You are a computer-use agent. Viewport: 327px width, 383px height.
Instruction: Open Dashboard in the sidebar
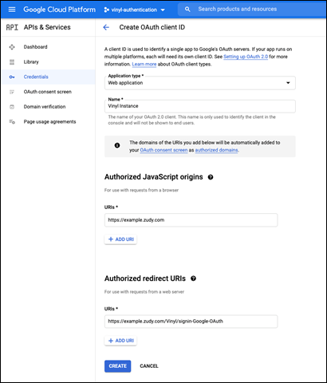tap(48, 47)
